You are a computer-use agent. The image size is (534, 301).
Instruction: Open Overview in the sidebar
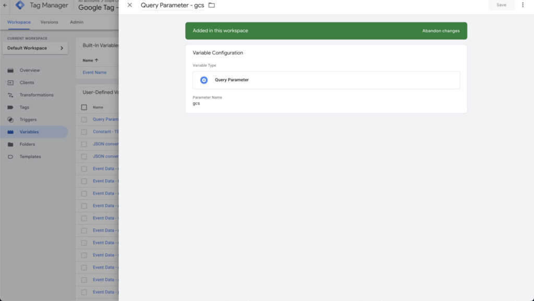pos(29,70)
